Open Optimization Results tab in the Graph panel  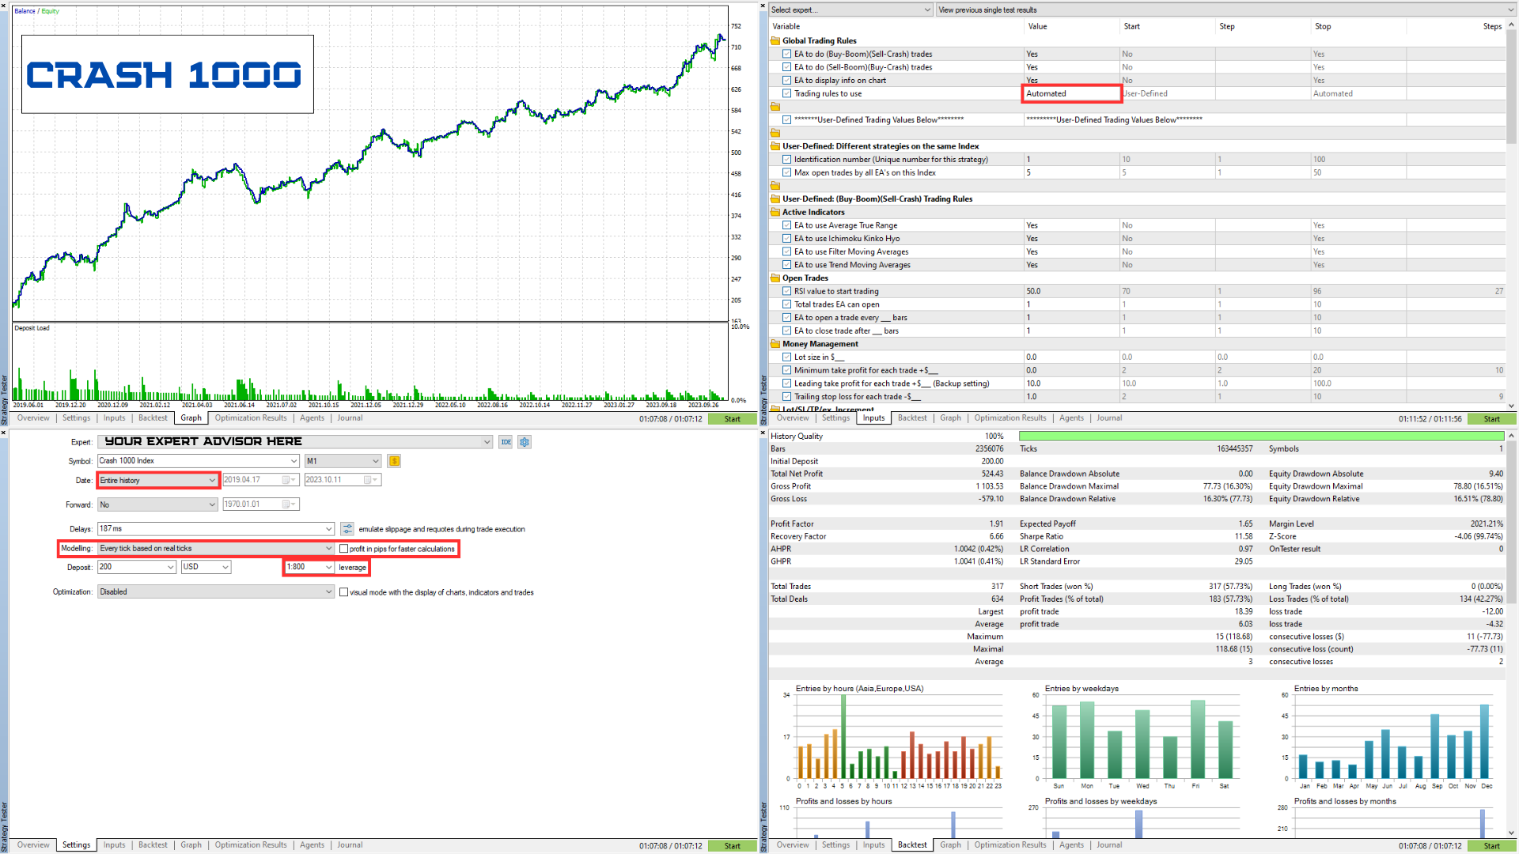251,418
